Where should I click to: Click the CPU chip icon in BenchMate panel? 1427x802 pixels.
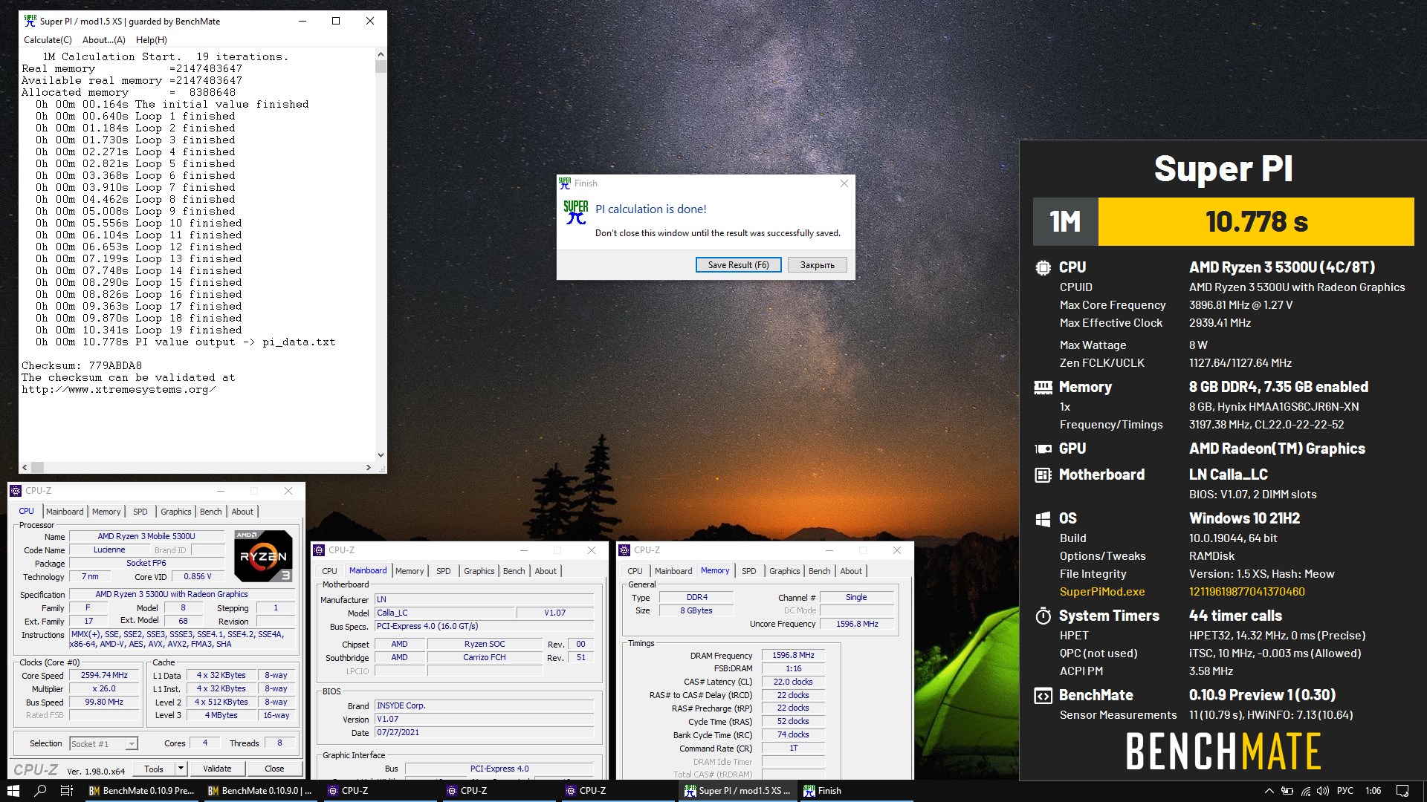(x=1043, y=267)
